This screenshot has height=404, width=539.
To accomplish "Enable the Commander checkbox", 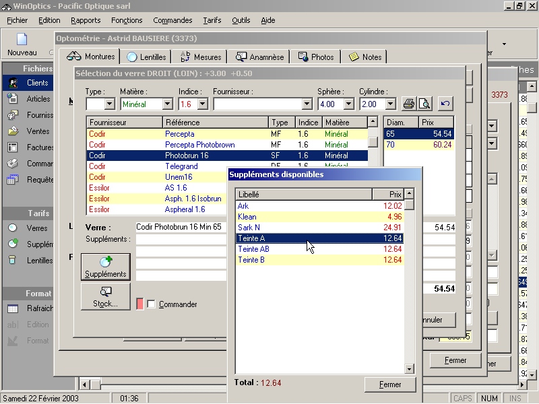I will [x=151, y=304].
